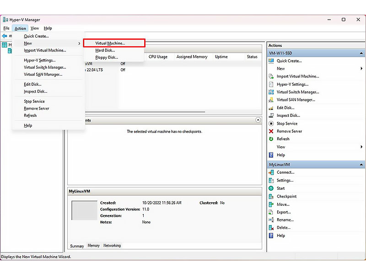Viewport: 366px width, 275px height.
Task: Click the Delete icon under MyLinuxVM
Action: tap(271, 227)
